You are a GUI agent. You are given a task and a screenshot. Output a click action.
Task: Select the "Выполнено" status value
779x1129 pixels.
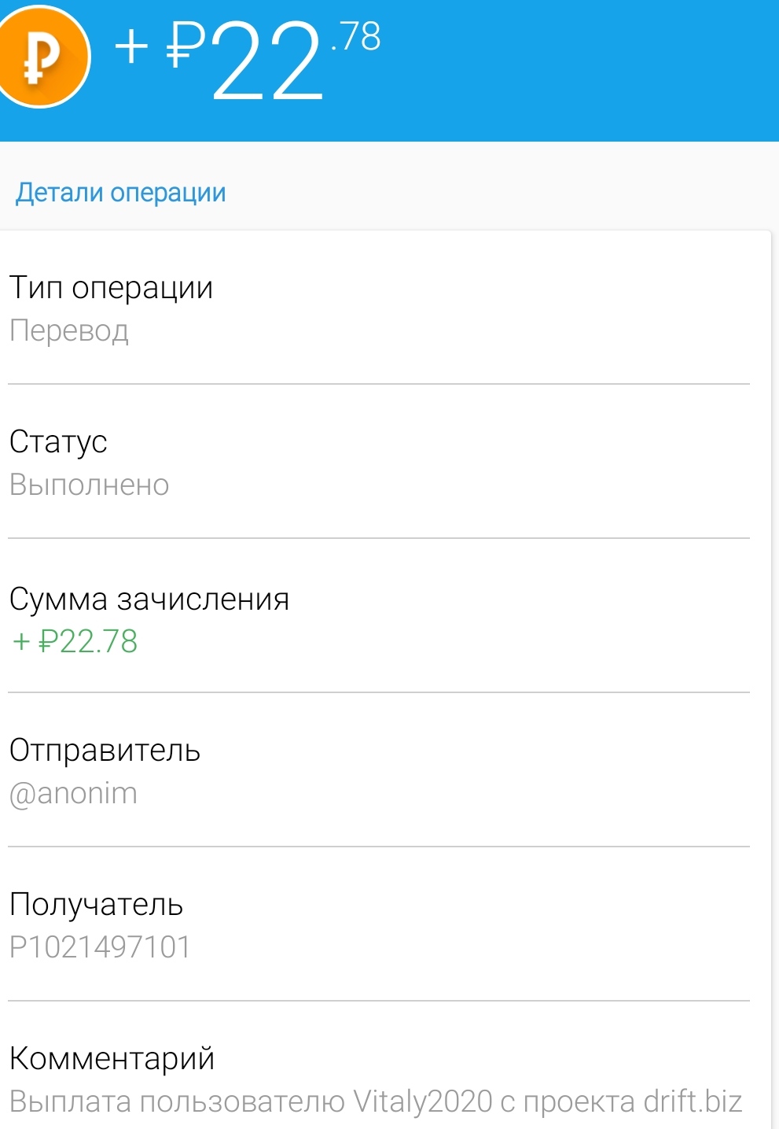point(89,485)
